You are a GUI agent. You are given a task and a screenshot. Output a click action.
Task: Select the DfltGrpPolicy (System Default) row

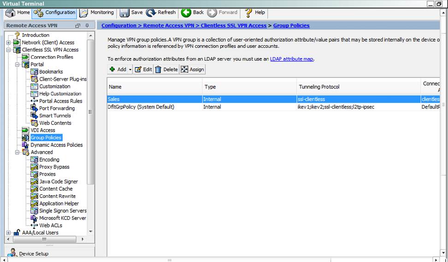coord(141,107)
